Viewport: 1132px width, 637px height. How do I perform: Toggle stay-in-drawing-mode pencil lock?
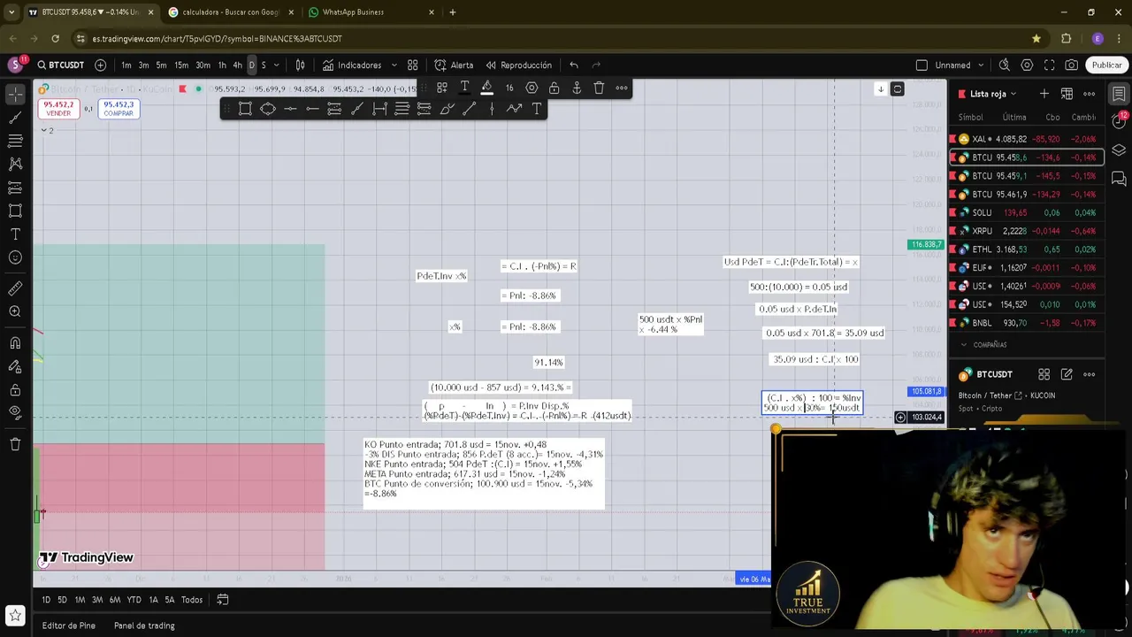[x=15, y=366]
